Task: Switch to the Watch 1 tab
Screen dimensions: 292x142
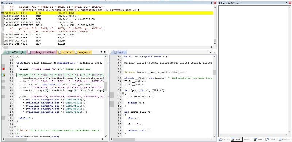Action: (247, 139)
